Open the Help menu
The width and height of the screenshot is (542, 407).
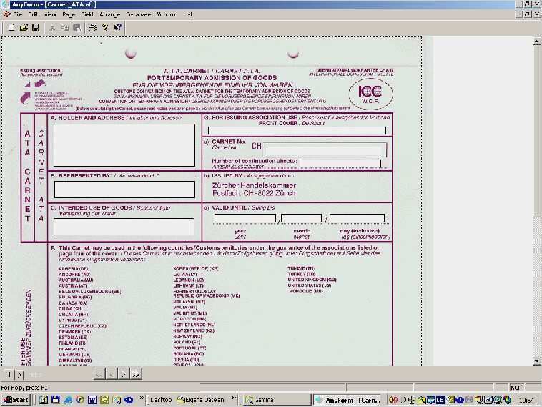click(189, 14)
